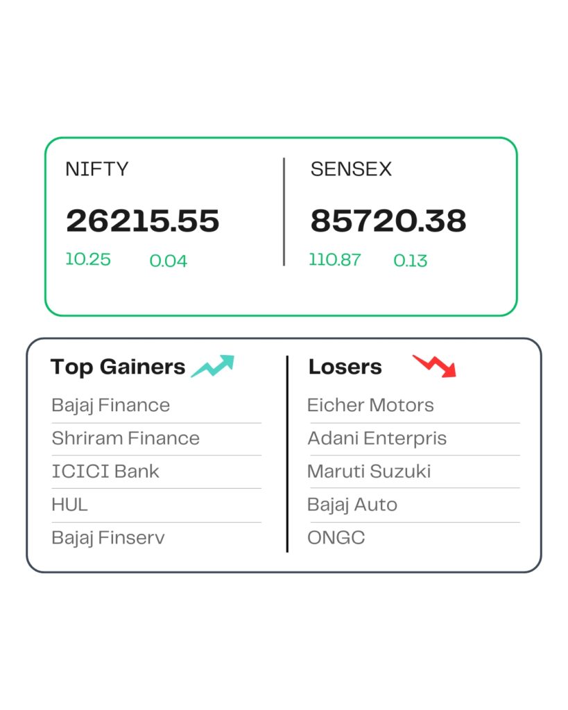The image size is (568, 710).
Task: Select the SENSEX index label
Action: pyautogui.click(x=351, y=169)
